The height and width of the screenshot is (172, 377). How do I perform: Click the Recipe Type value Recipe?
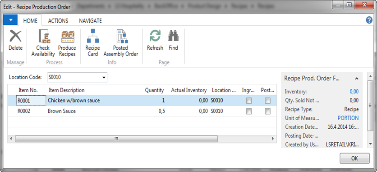pos(351,109)
